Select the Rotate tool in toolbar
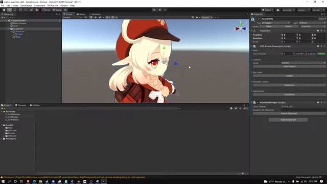This screenshot has height=184, width=327. click(x=15, y=10)
